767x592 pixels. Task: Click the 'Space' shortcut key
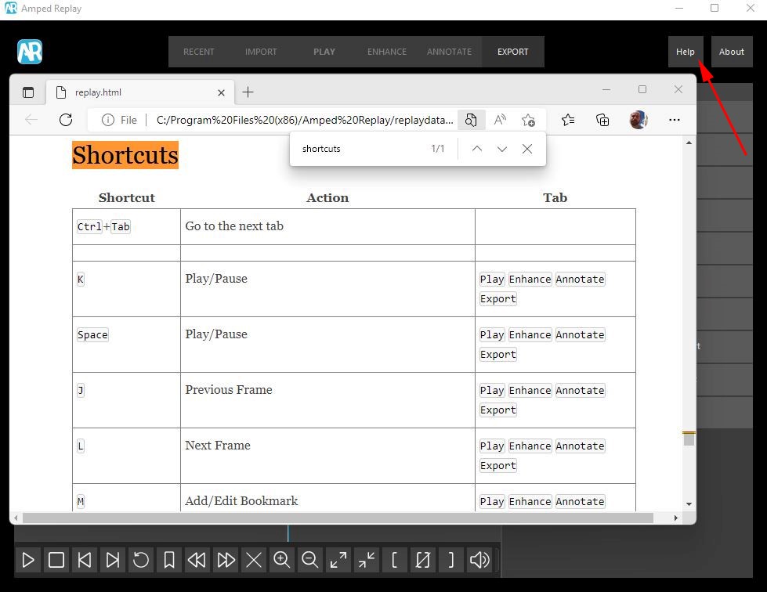pos(92,335)
